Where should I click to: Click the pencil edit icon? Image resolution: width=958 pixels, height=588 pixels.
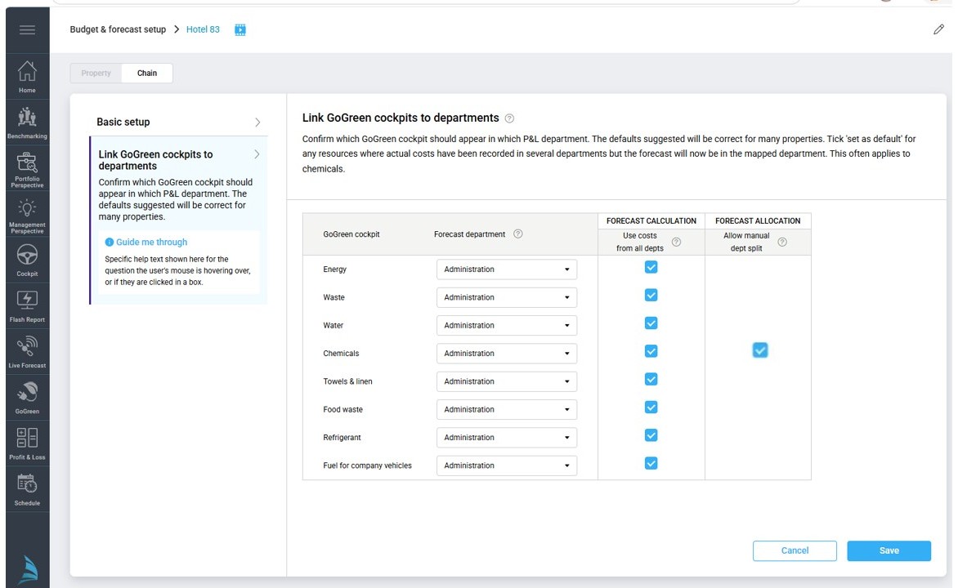[938, 29]
